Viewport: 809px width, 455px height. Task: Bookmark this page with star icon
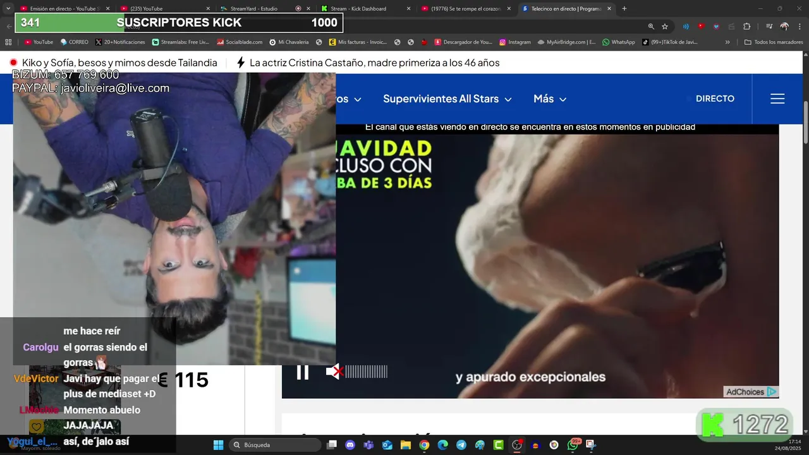(665, 27)
